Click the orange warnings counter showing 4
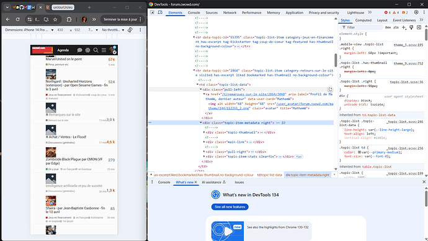 point(396,12)
